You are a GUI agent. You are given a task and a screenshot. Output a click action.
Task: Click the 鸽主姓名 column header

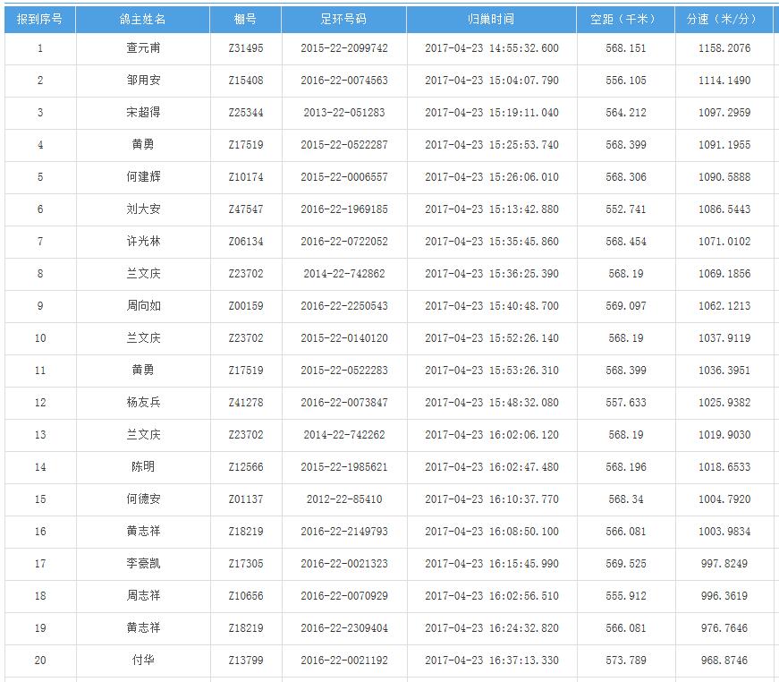coord(142,19)
